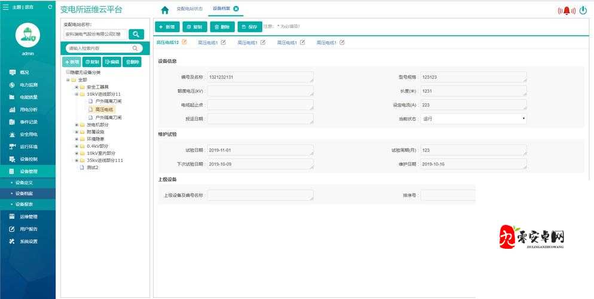This screenshot has height=299, width=594.
Task: Click 删除 in the device tree panel
Action: (x=132, y=62)
